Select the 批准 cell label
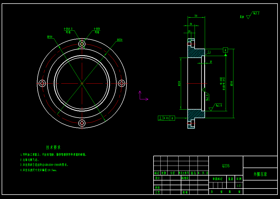Screen dimensions: 280x199 185,192
